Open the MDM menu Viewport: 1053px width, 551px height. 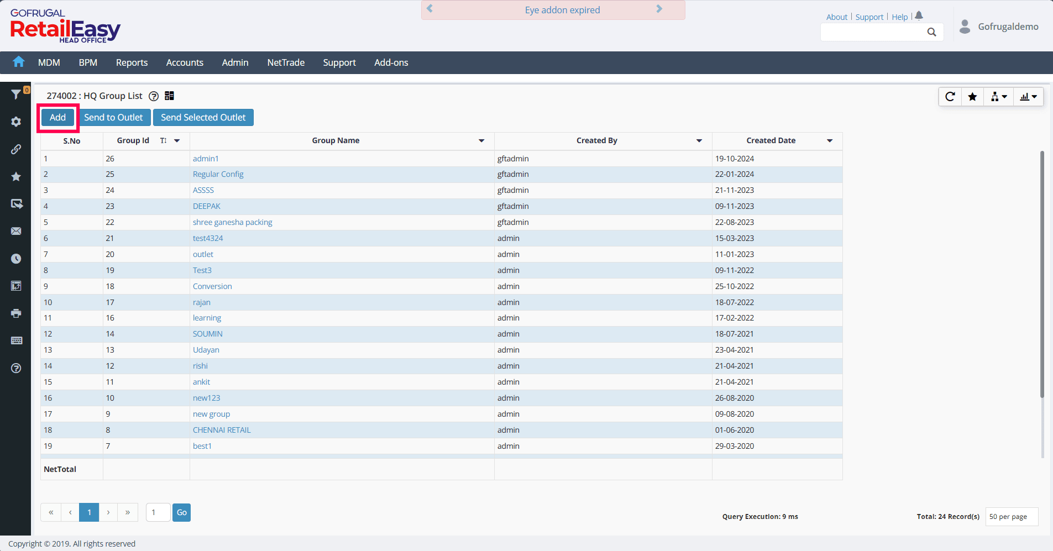click(49, 62)
